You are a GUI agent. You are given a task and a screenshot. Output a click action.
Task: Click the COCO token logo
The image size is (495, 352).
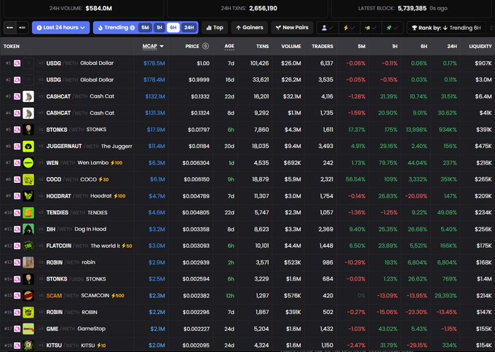(28, 179)
